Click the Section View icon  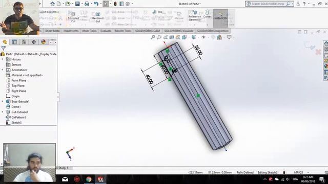[x=172, y=37]
